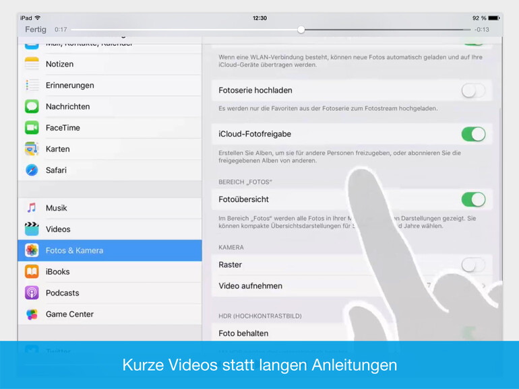Tap the Fotos & Kamera flower icon
Image resolution: width=519 pixels, height=389 pixels.
pyautogui.click(x=32, y=250)
